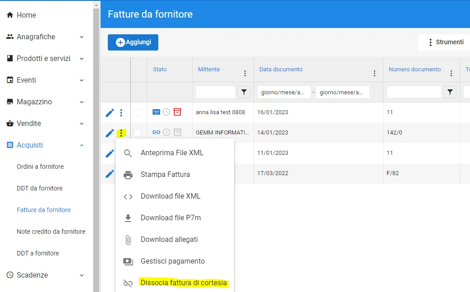This screenshot has width=470, height=292.
Task: Open Fatture da fornitore in sidebar
Action: click(44, 210)
